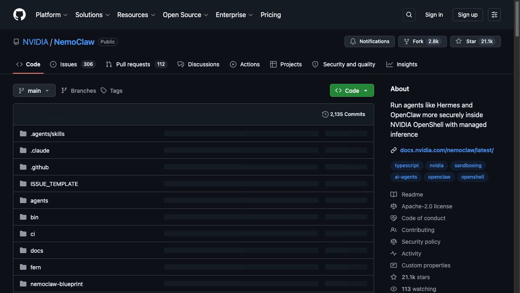Open the NemoClaw repository name link

(x=74, y=42)
